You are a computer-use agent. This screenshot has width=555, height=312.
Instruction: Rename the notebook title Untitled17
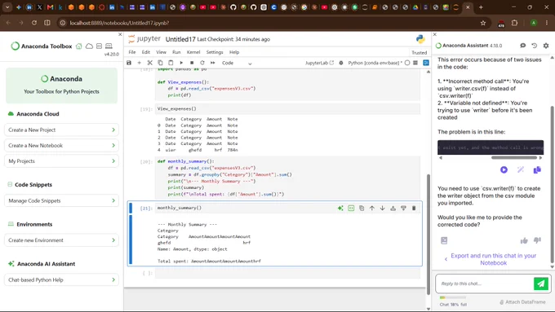click(180, 39)
